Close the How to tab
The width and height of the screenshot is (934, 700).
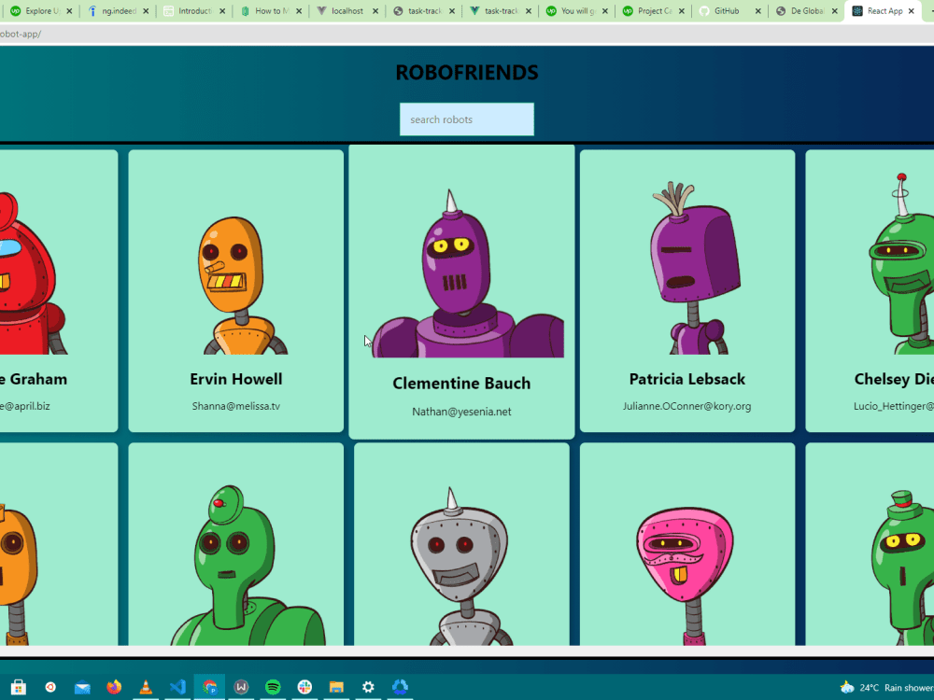pyautogui.click(x=299, y=10)
